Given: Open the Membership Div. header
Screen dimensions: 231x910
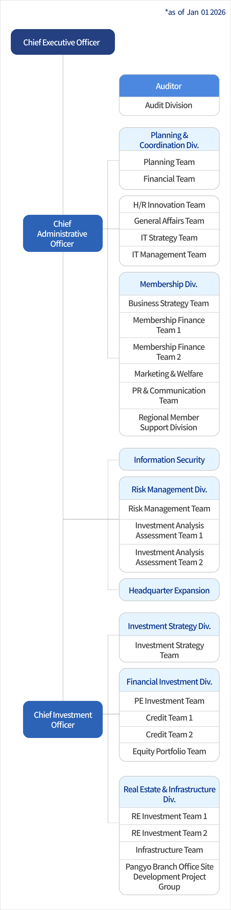Looking at the screenshot, I should 169,284.
